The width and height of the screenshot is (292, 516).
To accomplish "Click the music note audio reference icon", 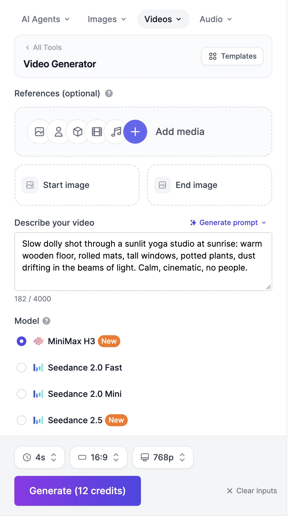I will (116, 132).
